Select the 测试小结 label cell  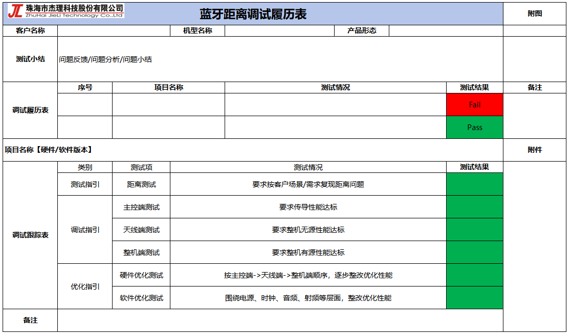[30, 59]
